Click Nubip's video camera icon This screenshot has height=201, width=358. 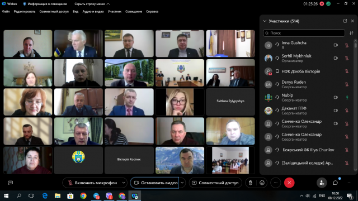click(336, 98)
